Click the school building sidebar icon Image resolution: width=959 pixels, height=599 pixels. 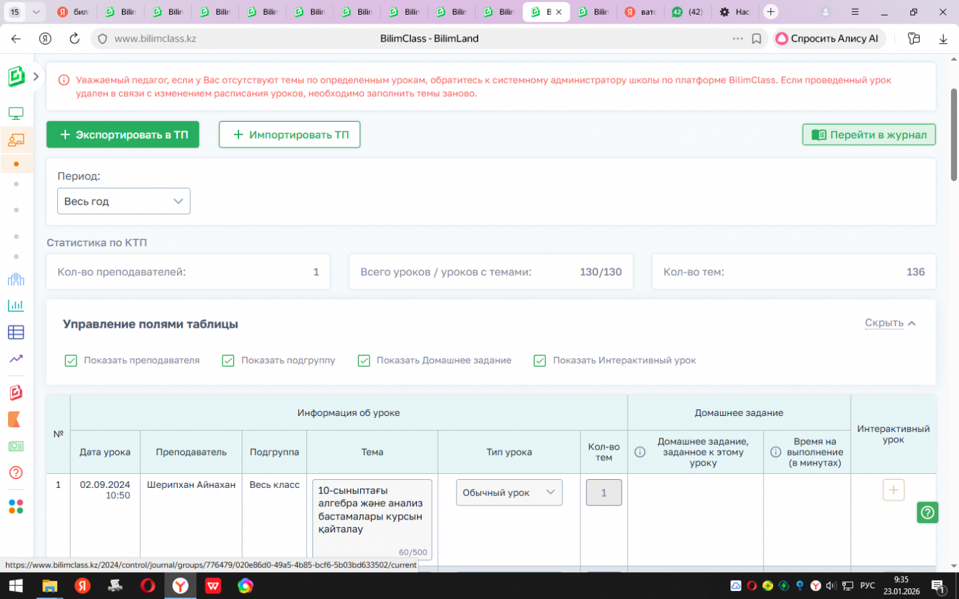[15, 279]
